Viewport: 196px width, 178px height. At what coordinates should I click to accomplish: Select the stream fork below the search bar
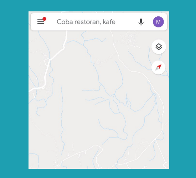pyautogui.click(x=84, y=41)
